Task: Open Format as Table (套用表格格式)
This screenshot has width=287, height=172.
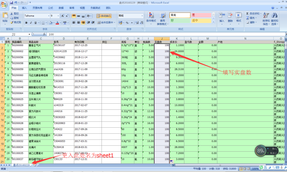Action: 163,19
